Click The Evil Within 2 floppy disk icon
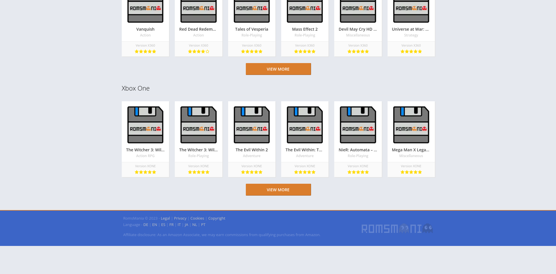This screenshot has height=274, width=556. 252,124
